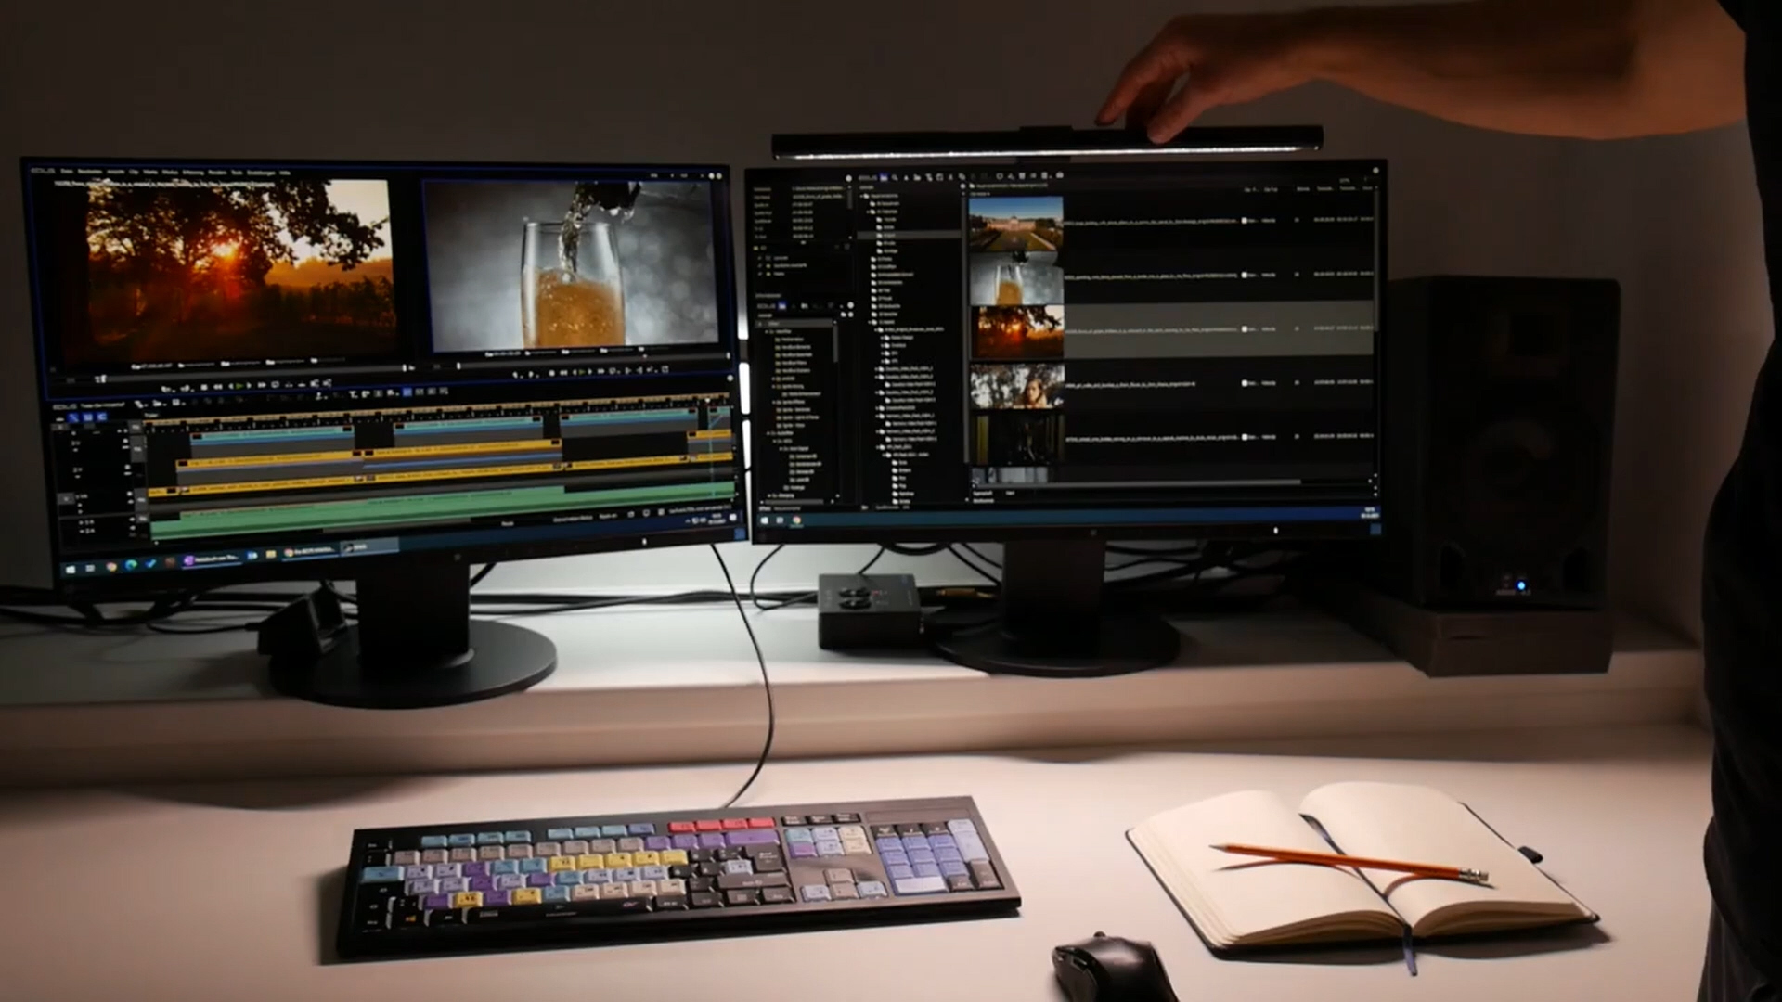Collapse the top root folder in bin folder tree
Image resolution: width=1782 pixels, height=1002 pixels.
(x=861, y=196)
